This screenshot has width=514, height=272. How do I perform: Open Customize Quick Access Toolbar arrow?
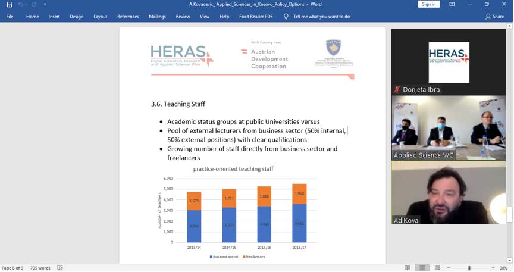click(45, 5)
